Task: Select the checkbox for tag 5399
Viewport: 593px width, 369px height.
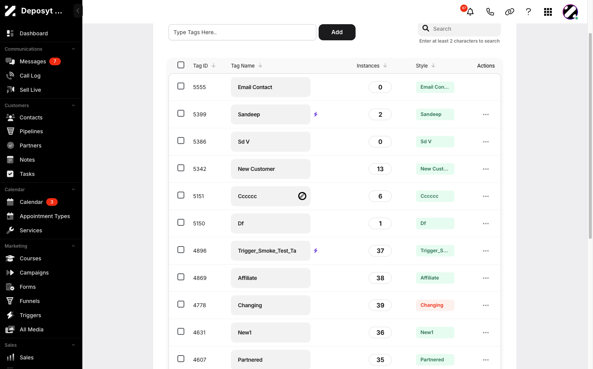Action: [x=181, y=113]
